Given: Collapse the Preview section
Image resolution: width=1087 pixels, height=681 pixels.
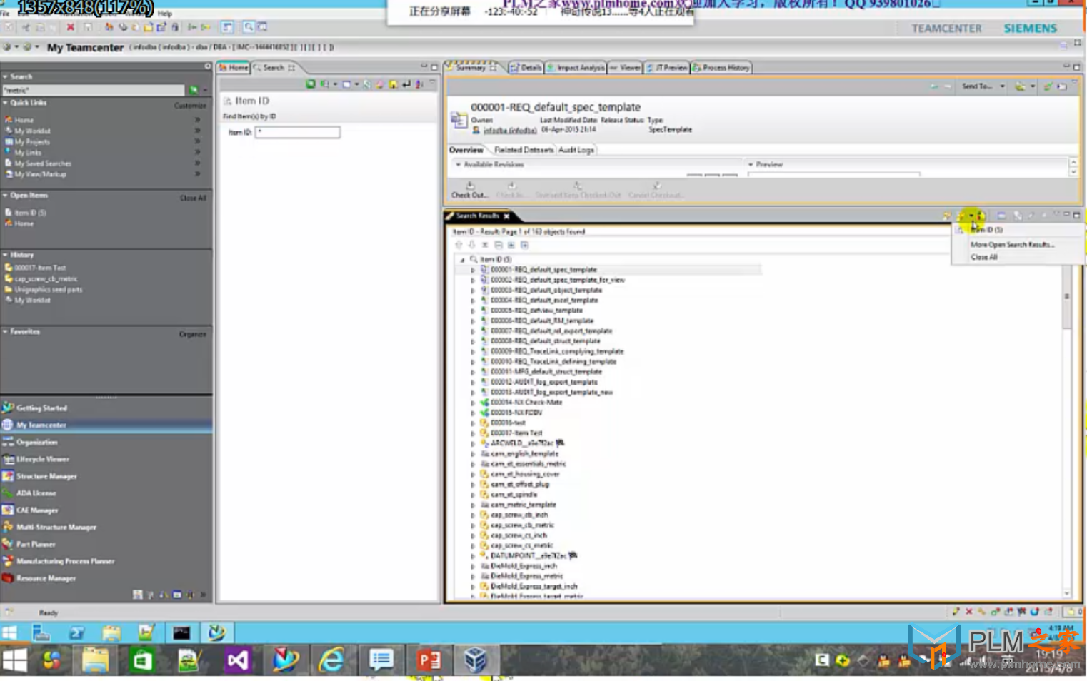Looking at the screenshot, I should pyautogui.click(x=751, y=165).
